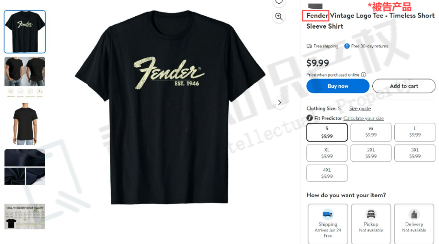Viewport: 439px width, 244px height.
Task: Select the Delivery bag option
Action: pos(414,224)
